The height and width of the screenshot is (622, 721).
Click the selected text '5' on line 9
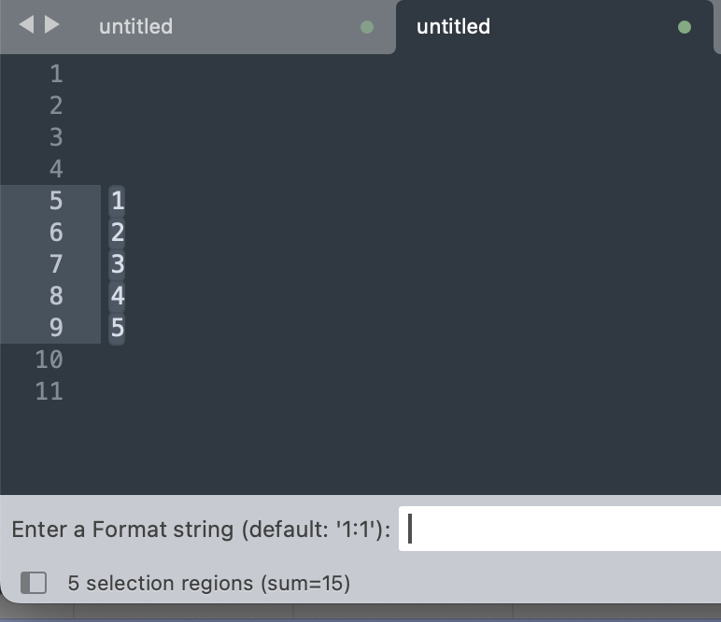click(118, 328)
